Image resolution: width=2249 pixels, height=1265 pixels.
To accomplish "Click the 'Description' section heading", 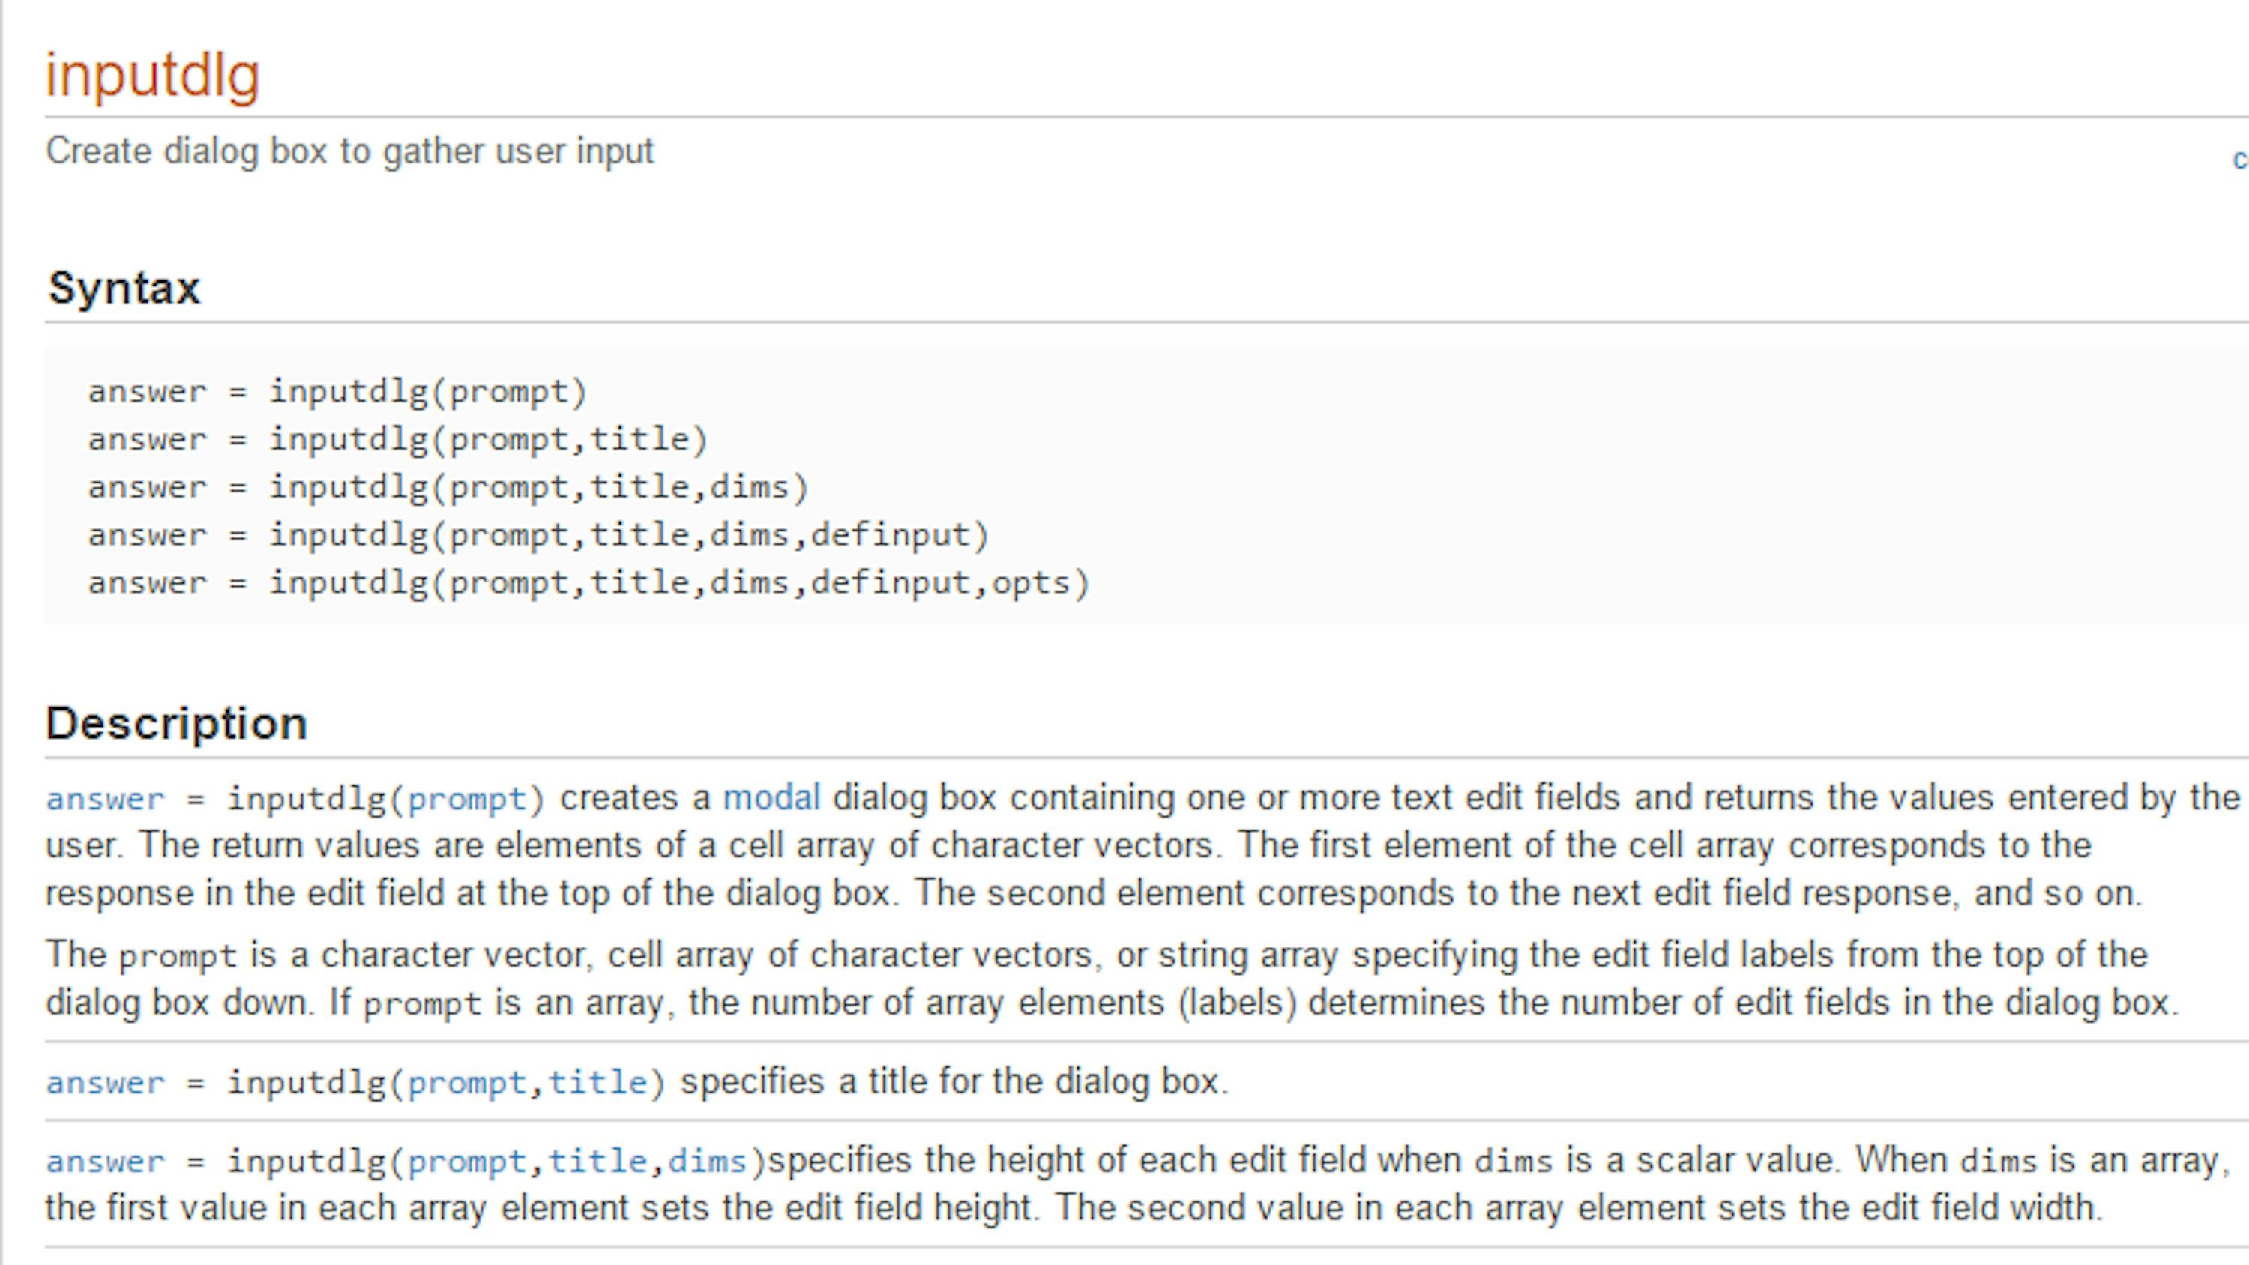I will 176,724.
